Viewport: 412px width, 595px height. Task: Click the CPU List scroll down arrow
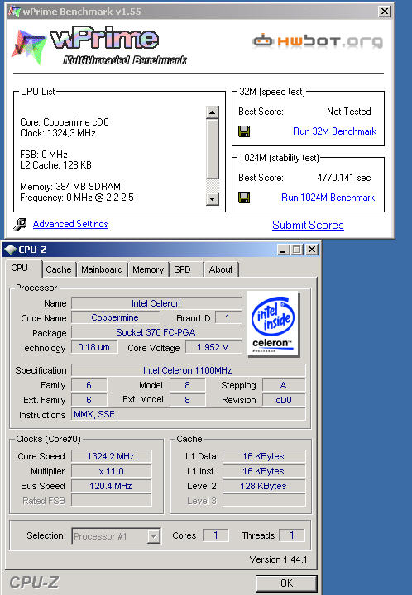[x=213, y=198]
